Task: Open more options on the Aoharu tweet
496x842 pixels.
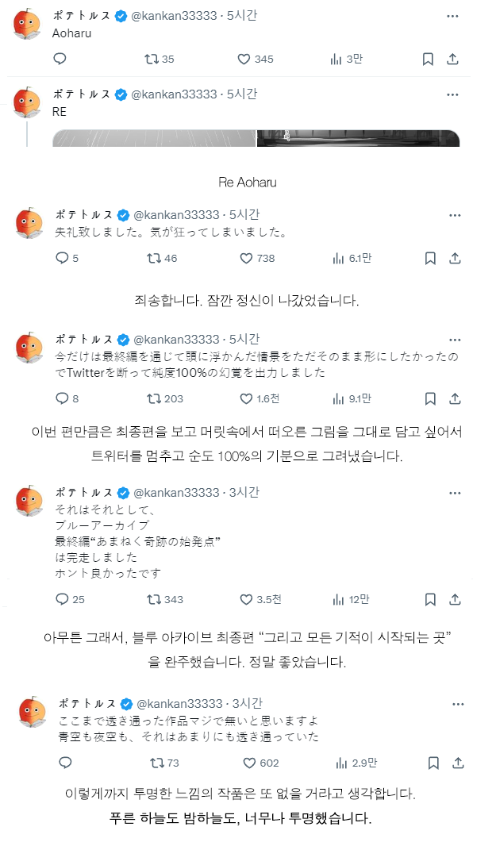Action: (452, 15)
